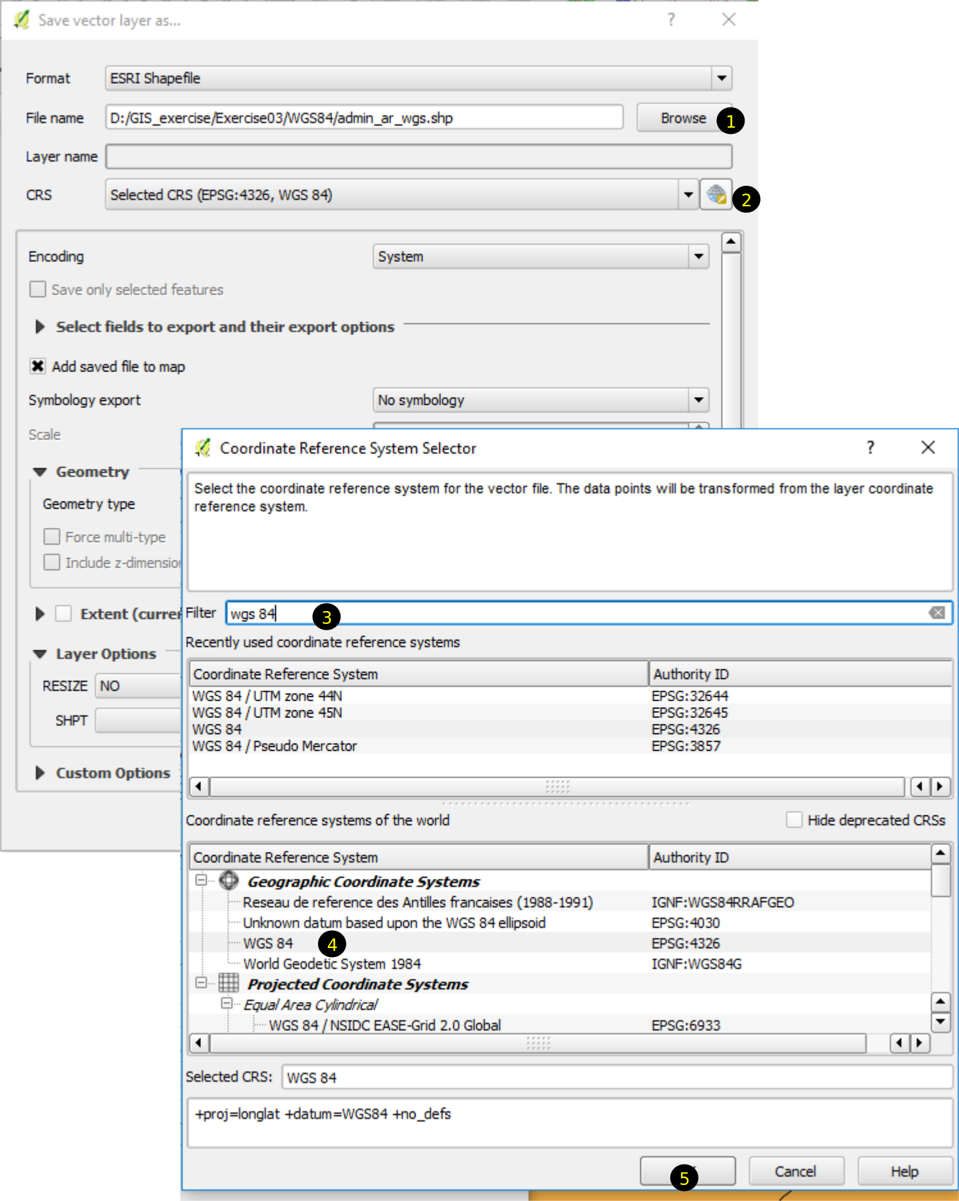Viewport: 959px width, 1201px height.
Task: Collapse the Projected Coordinate Systems tree node
Action: 201,983
